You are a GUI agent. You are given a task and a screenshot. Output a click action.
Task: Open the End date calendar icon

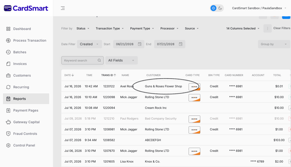click(x=181, y=44)
